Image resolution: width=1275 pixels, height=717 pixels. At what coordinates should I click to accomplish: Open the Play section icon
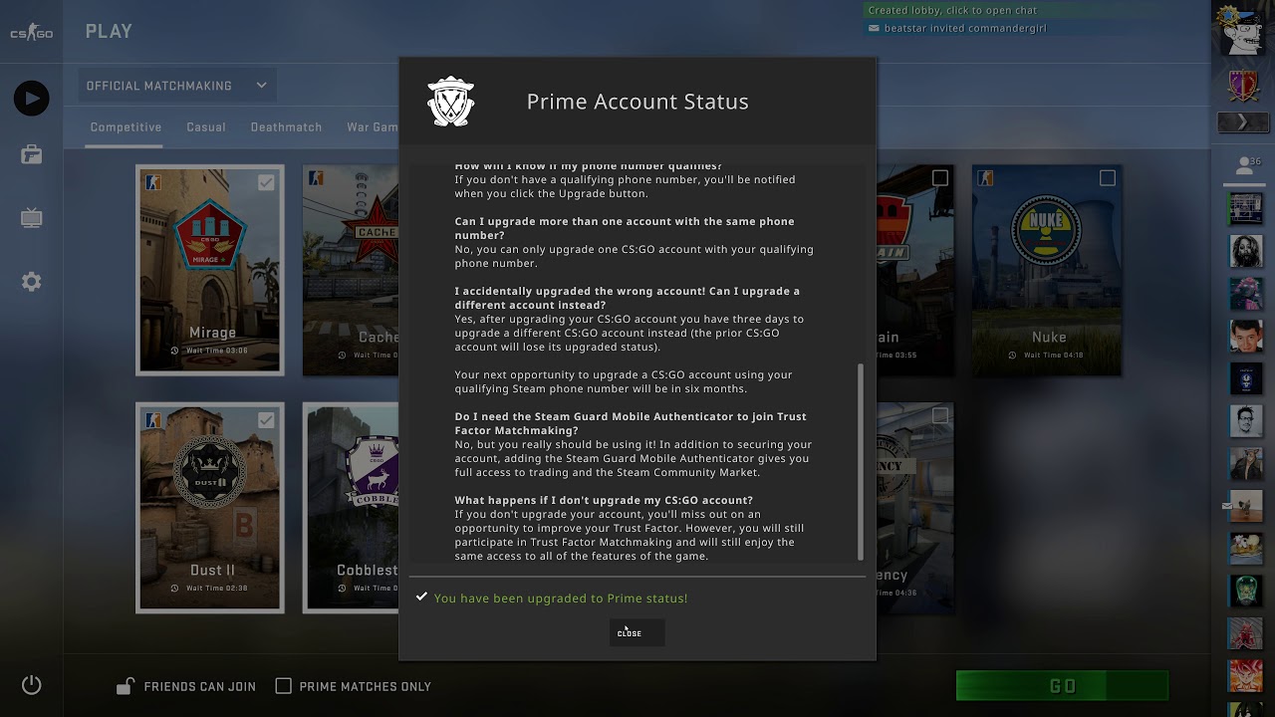click(31, 98)
